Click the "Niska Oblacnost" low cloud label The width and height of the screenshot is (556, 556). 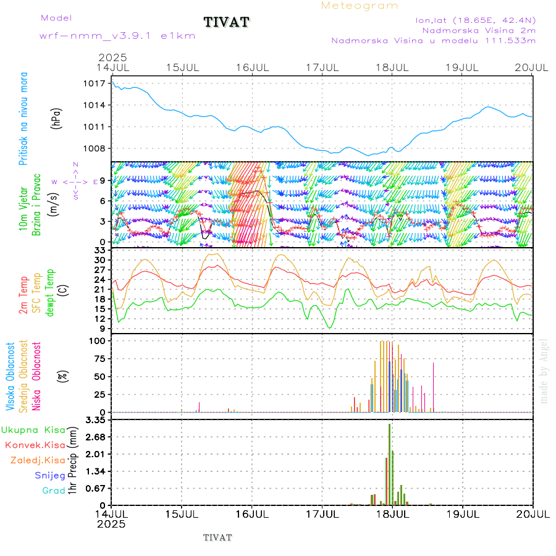coord(36,376)
